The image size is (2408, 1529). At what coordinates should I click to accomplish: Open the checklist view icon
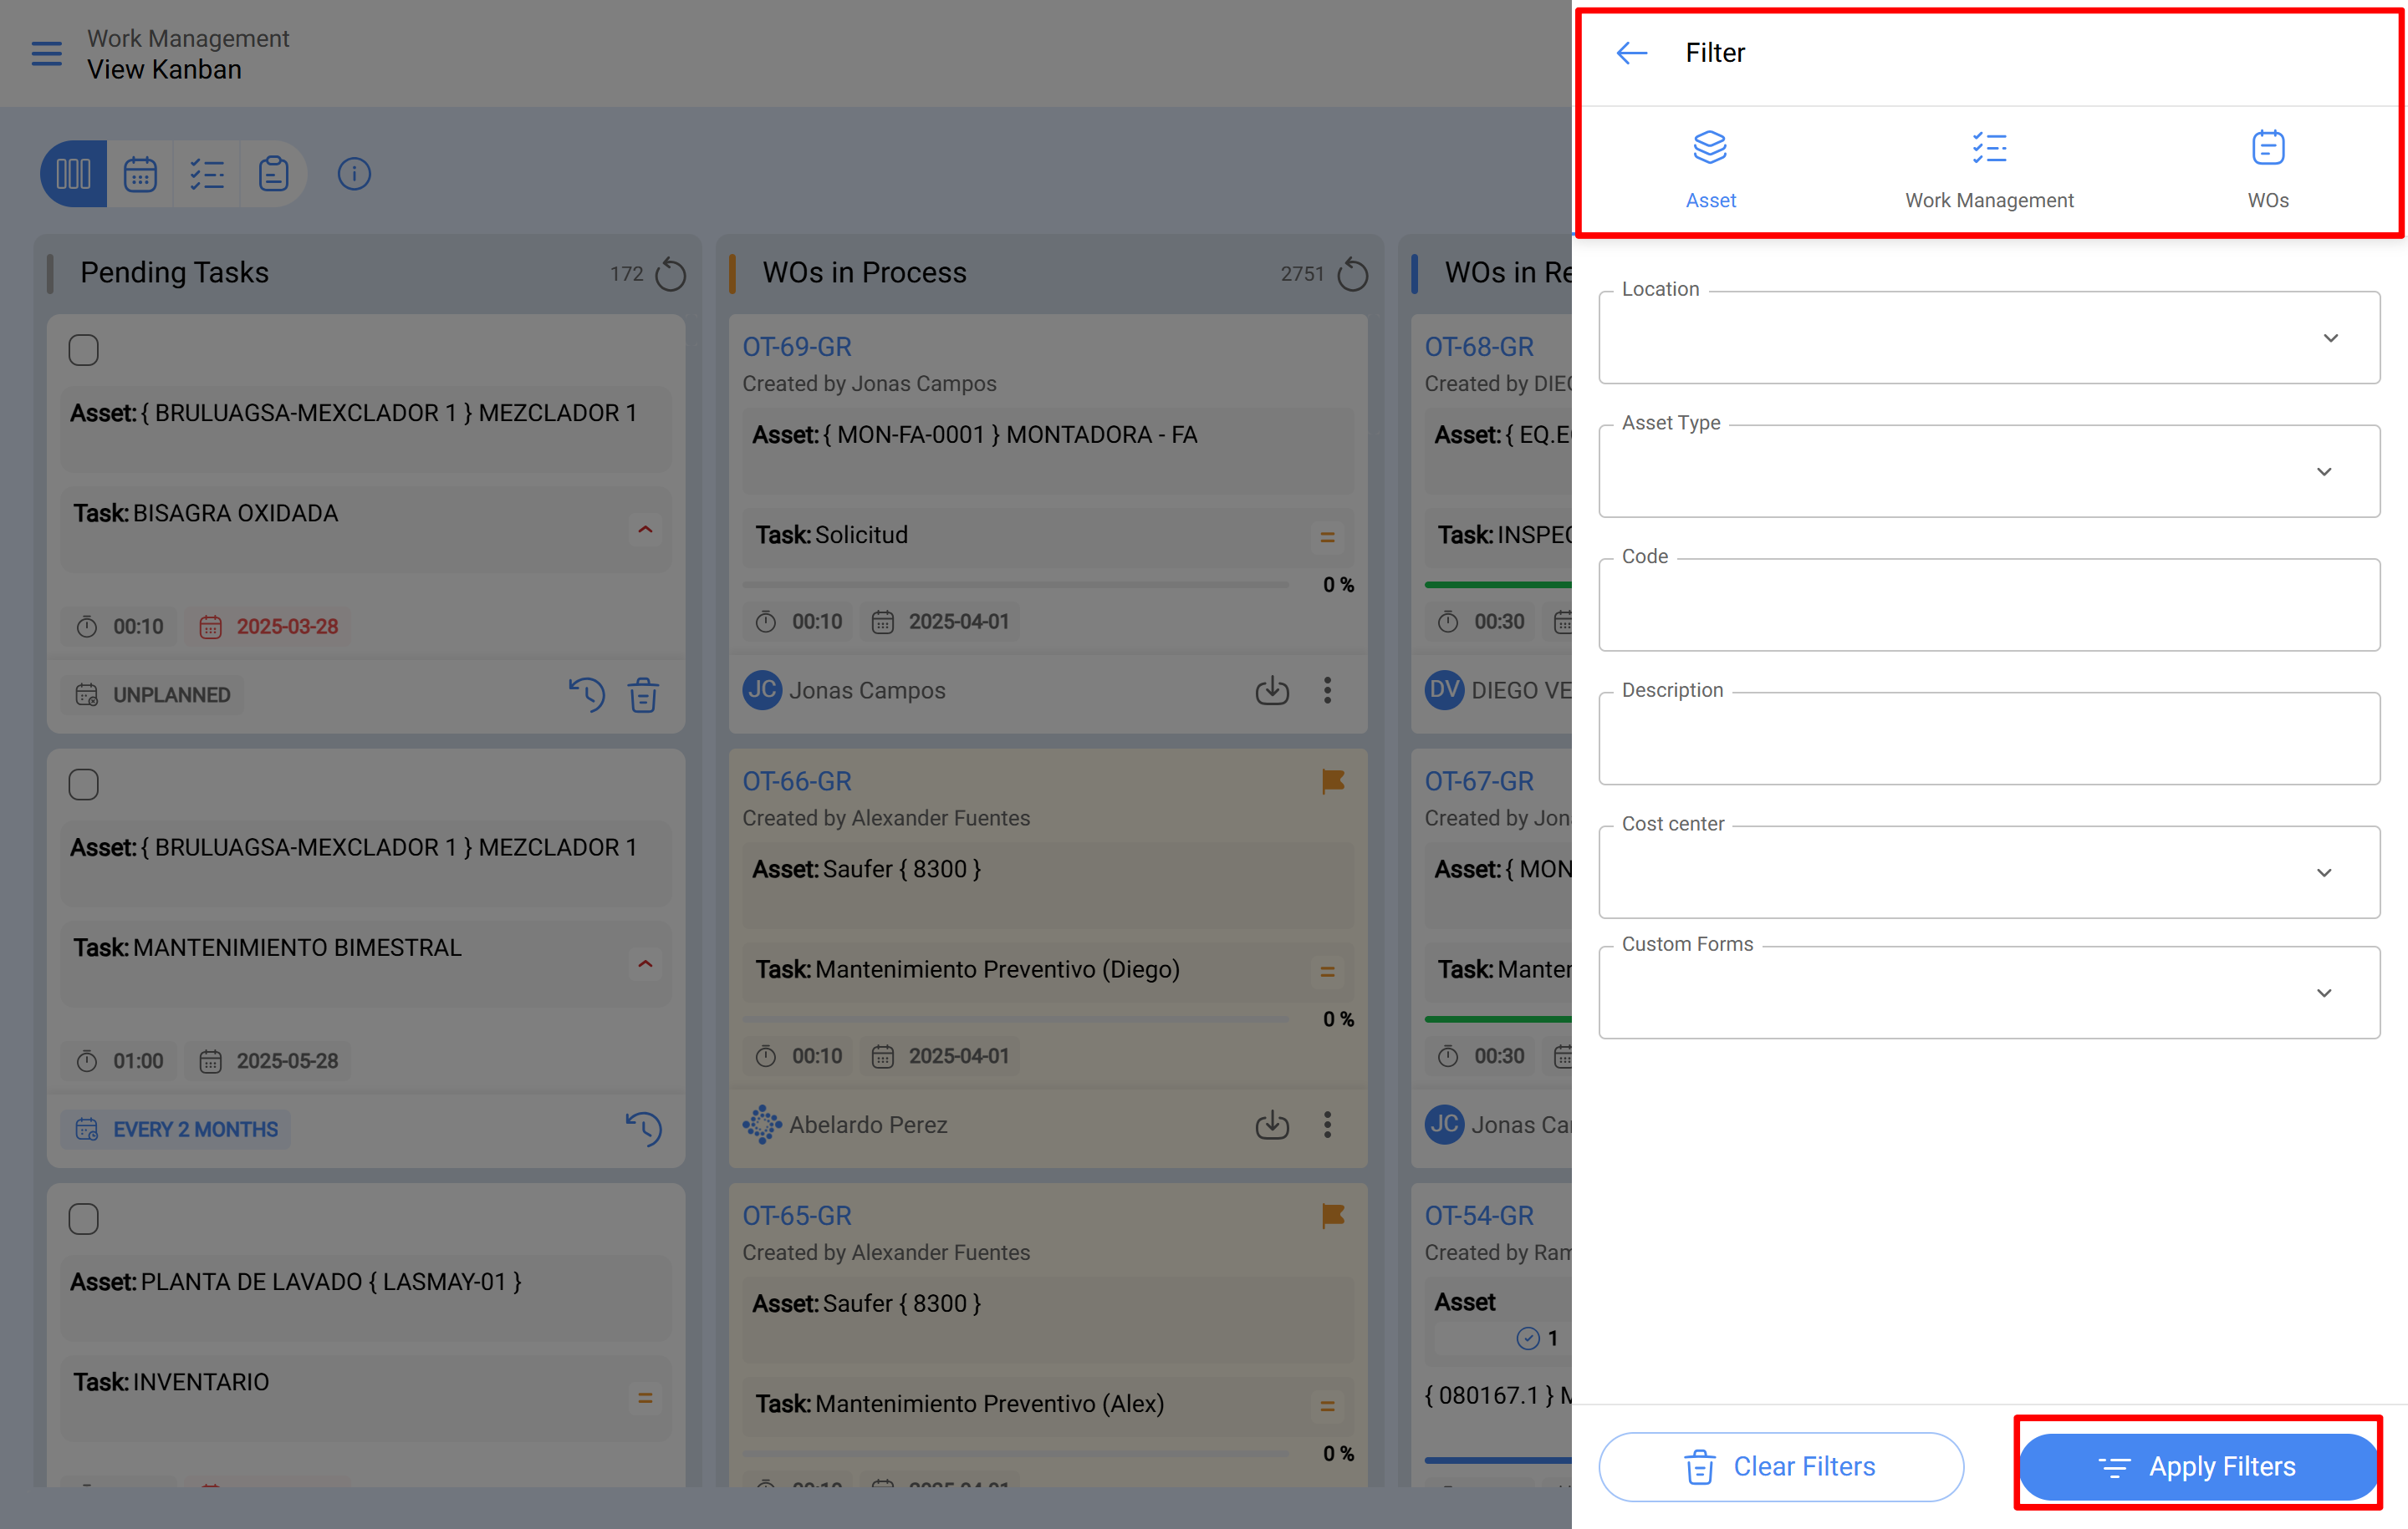(x=207, y=173)
